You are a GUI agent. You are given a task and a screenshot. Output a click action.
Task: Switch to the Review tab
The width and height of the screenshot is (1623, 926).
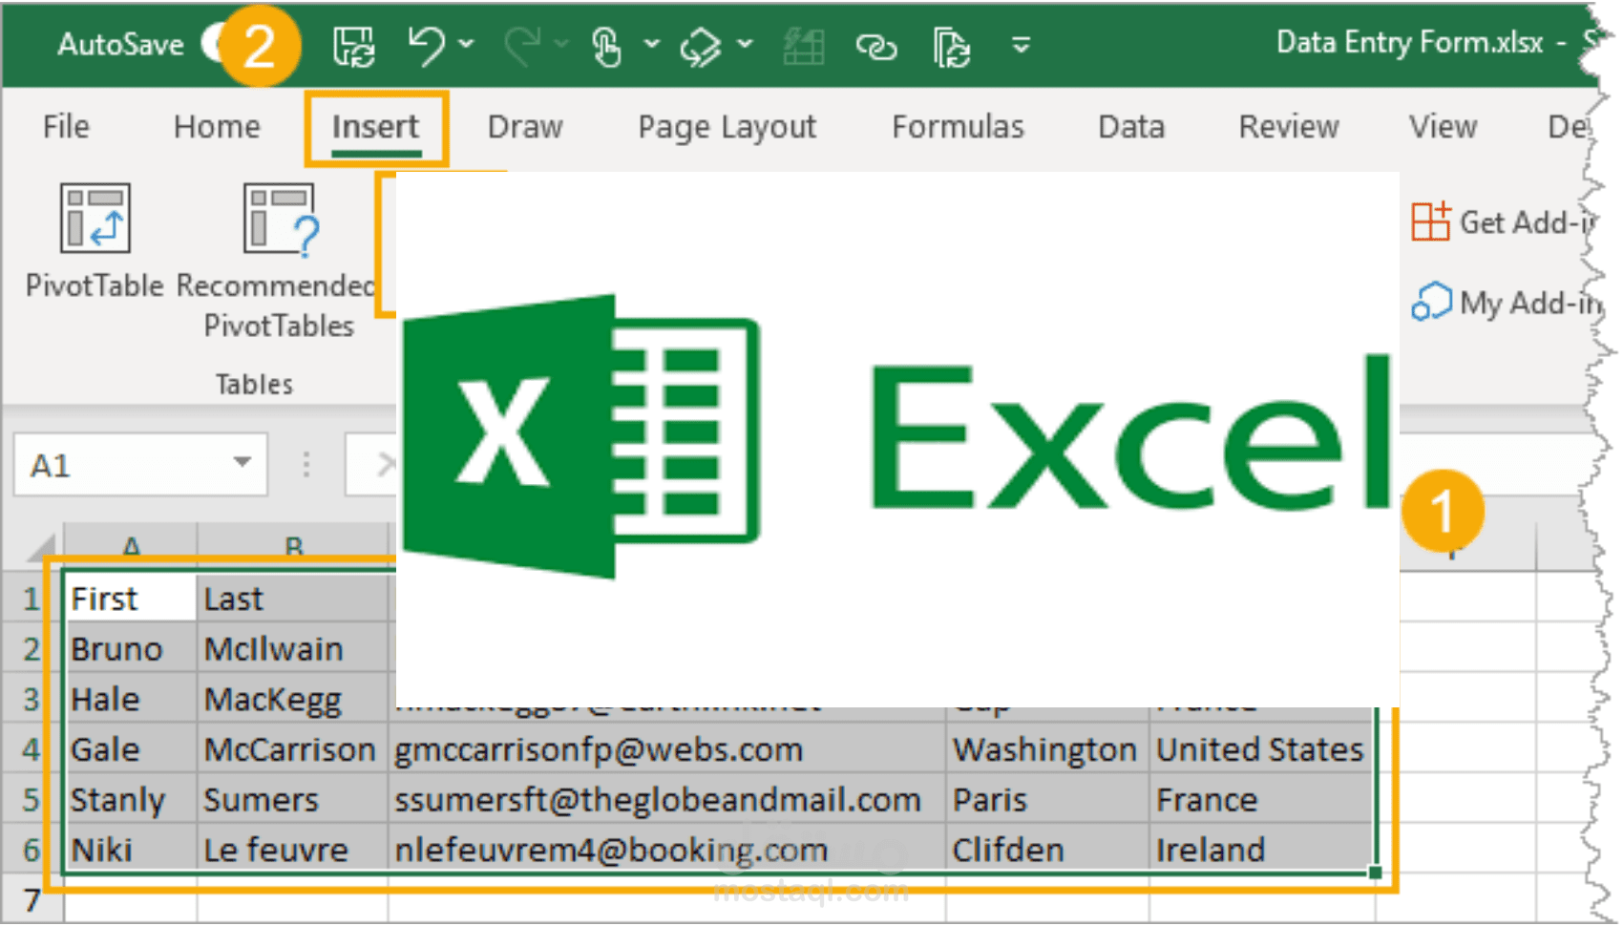[x=1289, y=127]
